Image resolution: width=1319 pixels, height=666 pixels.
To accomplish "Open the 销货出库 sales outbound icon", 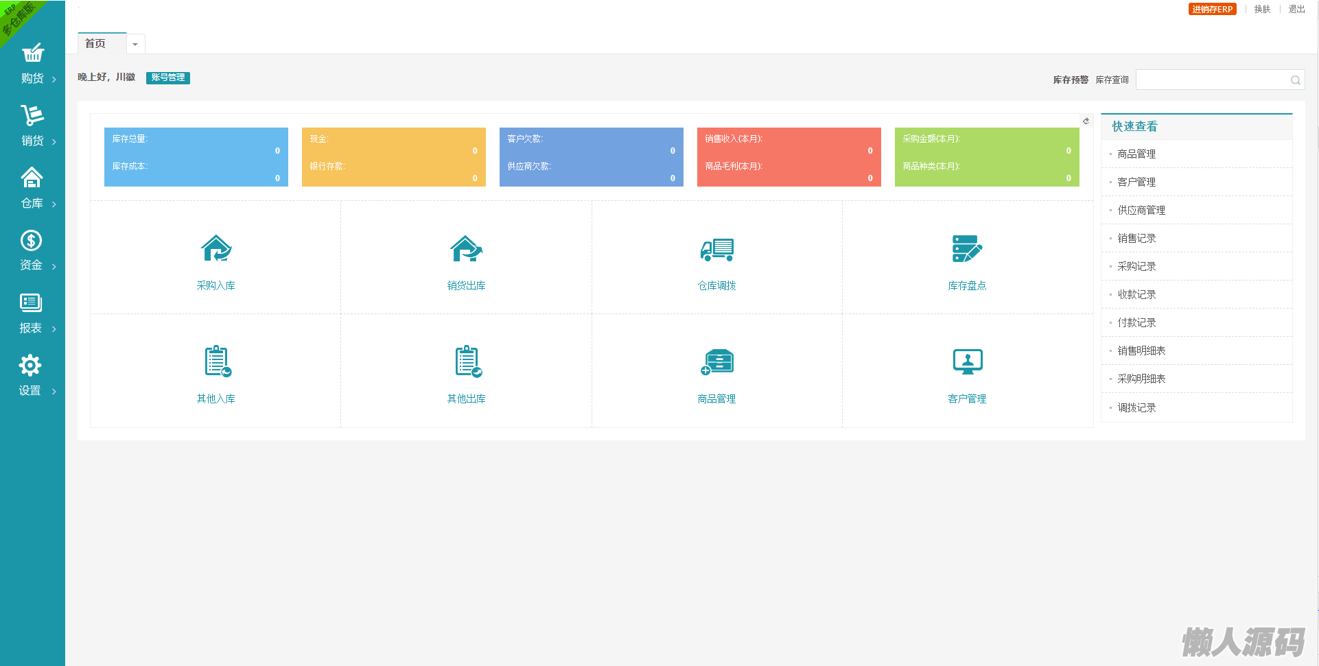I will coord(466,249).
